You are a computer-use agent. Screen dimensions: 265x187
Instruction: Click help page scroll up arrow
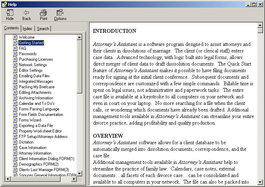click(x=260, y=25)
